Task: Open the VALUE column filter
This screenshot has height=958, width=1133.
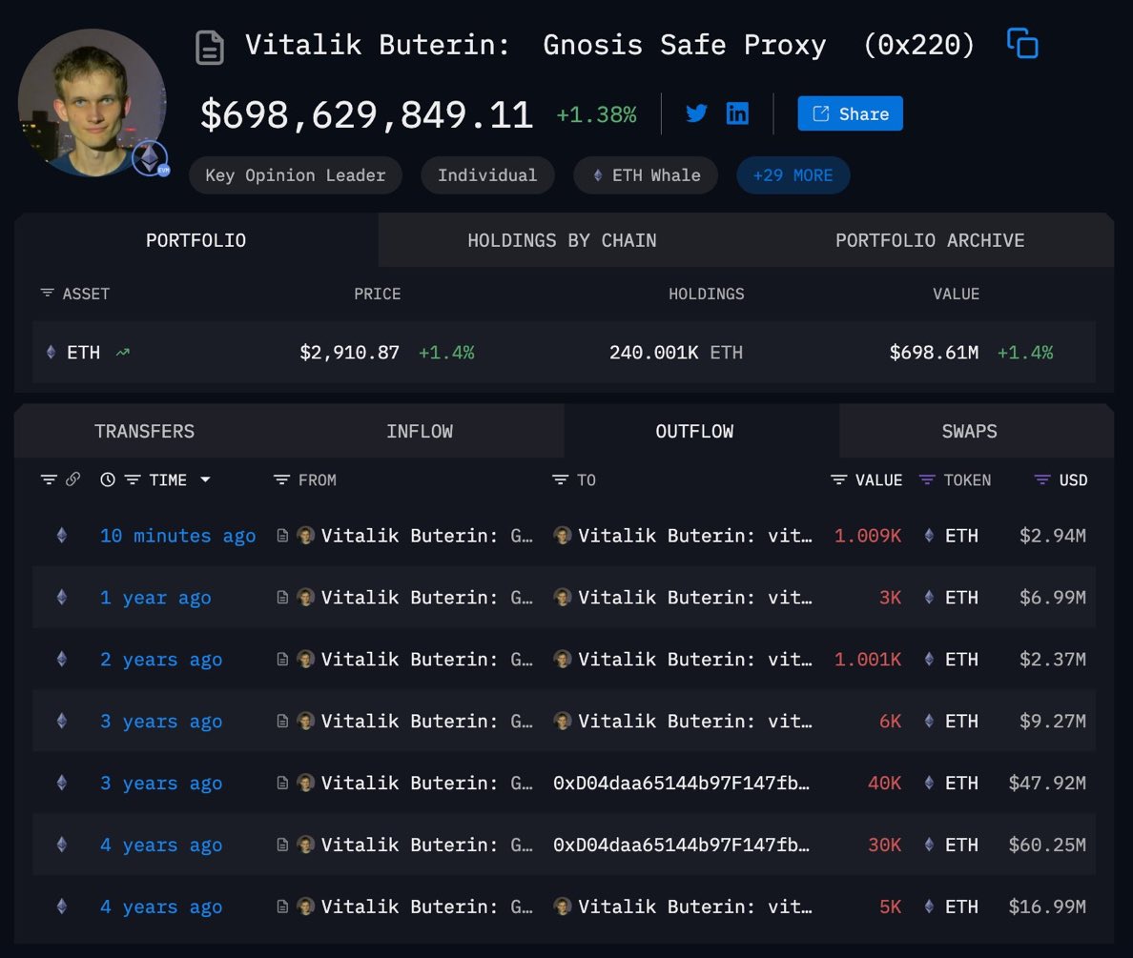Action: click(x=838, y=479)
